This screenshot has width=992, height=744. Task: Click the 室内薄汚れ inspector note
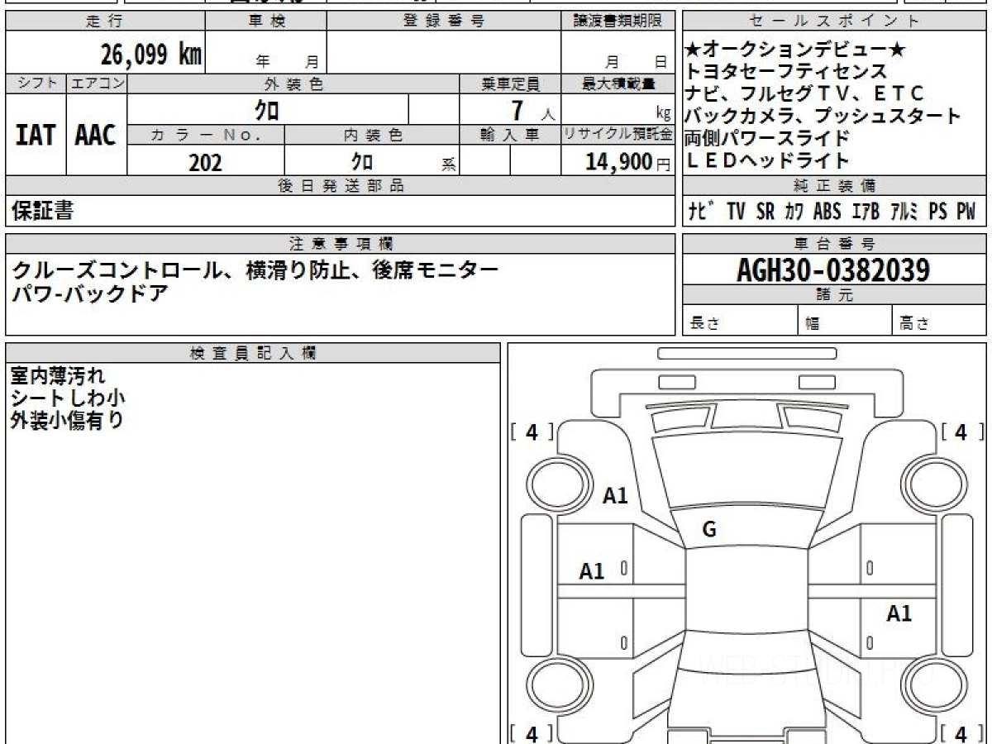(58, 376)
